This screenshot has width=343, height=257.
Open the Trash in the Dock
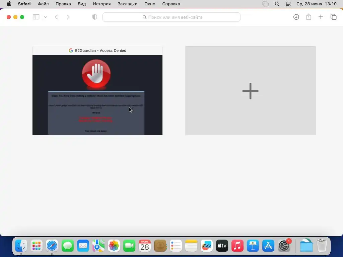point(322,246)
